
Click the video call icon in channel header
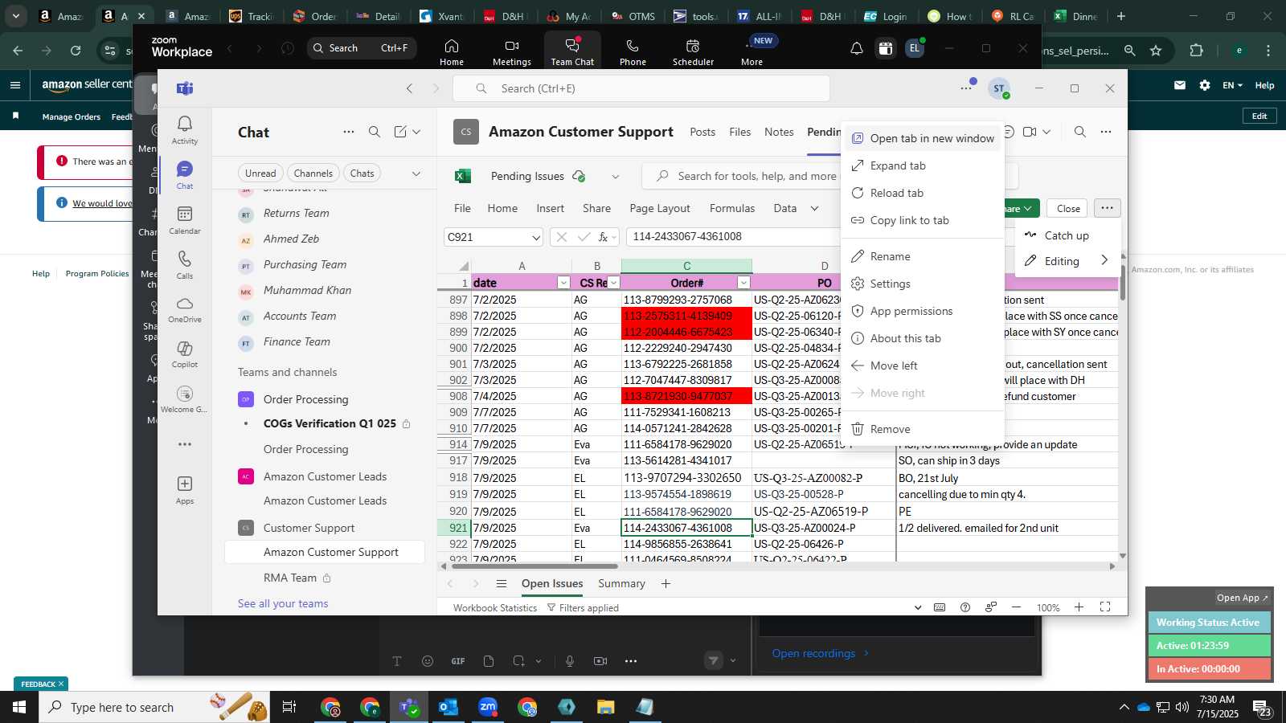pyautogui.click(x=1030, y=132)
